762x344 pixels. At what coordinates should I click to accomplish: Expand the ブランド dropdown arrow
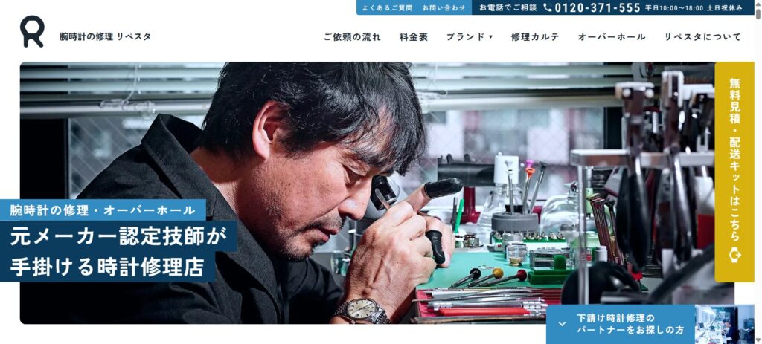491,37
